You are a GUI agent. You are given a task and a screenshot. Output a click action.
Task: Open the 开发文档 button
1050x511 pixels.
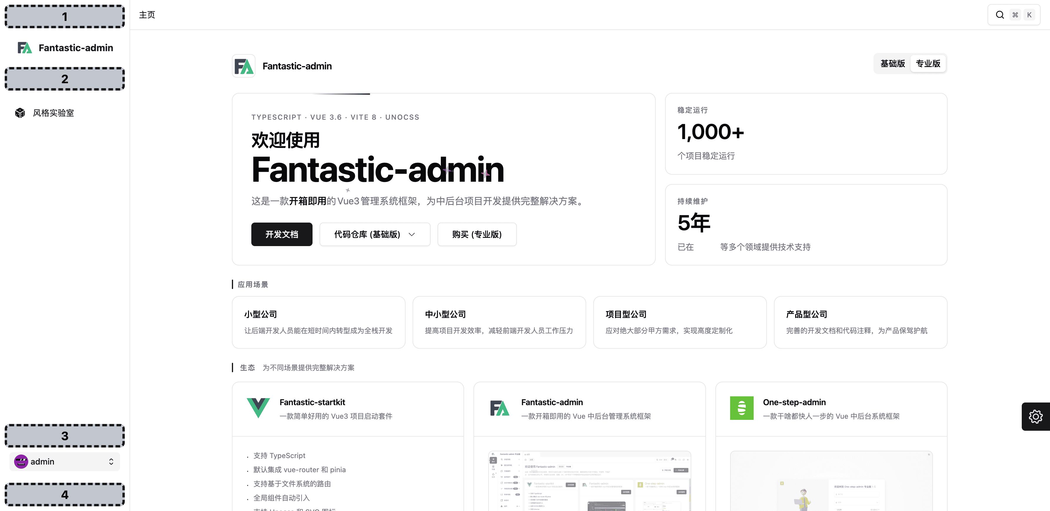[282, 234]
